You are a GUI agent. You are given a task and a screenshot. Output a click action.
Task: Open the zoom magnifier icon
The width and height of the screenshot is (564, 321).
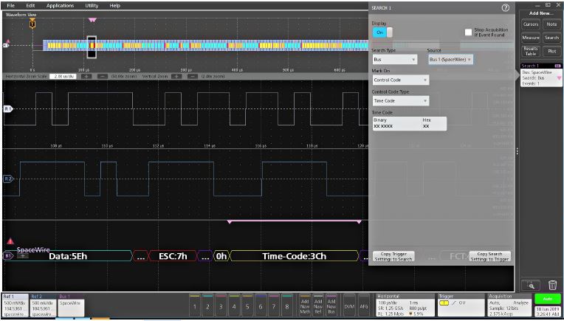click(x=531, y=284)
